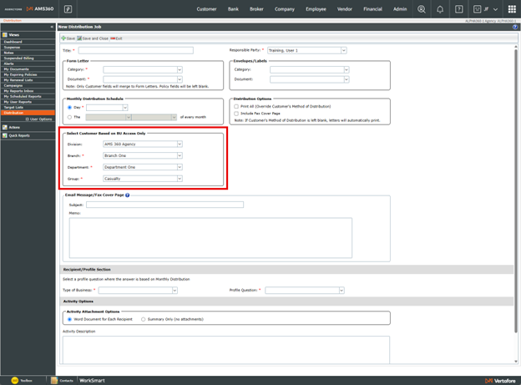Click the Save and Close button
521x385 pixels.
pos(93,38)
